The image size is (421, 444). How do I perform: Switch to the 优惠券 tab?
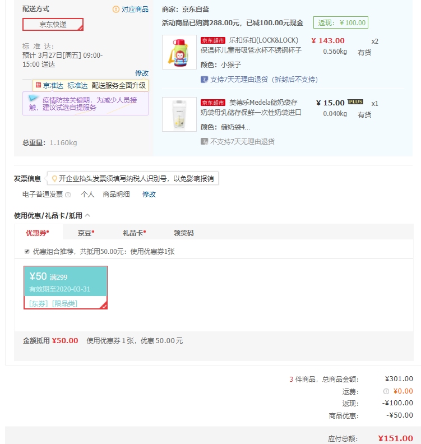(38, 233)
